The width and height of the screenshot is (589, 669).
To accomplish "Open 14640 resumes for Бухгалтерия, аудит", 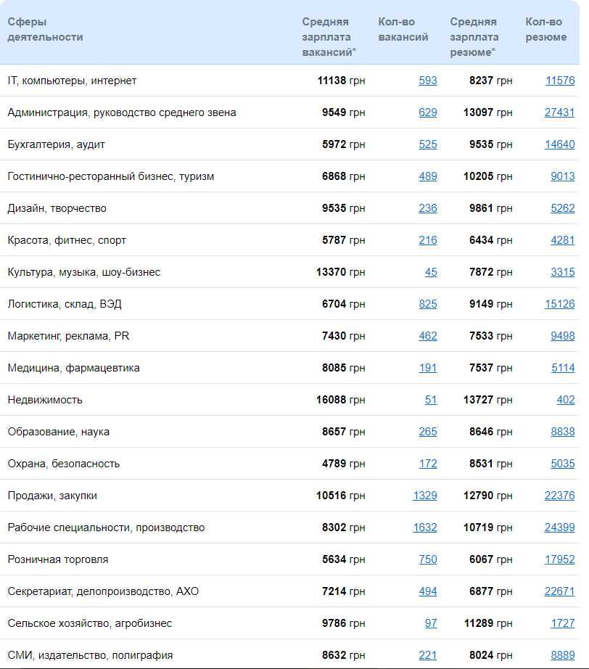I will (559, 144).
